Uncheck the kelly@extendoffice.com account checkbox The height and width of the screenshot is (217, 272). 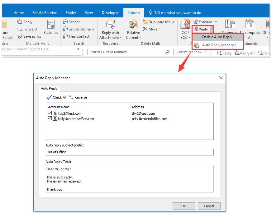point(50,119)
